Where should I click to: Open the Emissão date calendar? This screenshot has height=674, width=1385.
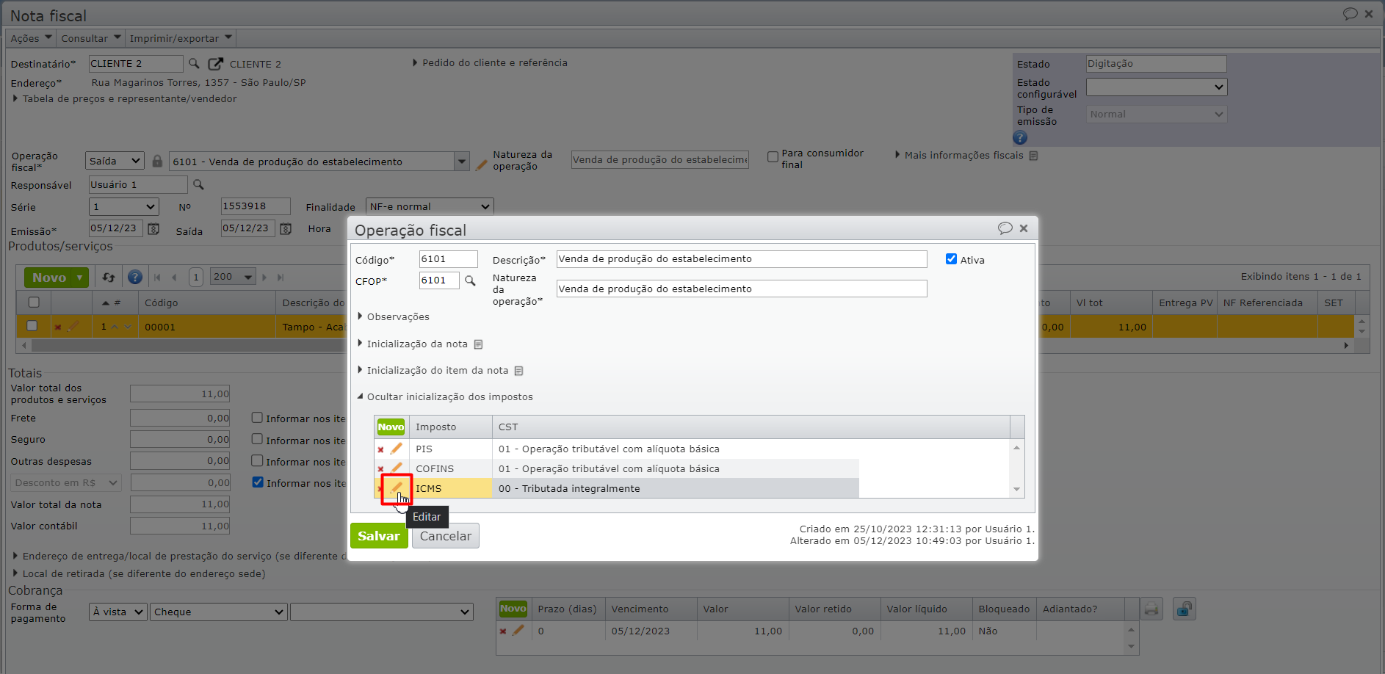point(153,229)
